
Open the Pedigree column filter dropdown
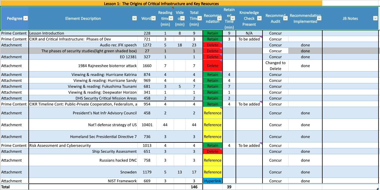point(25,18)
